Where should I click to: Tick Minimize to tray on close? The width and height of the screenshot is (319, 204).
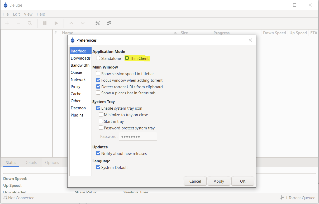tap(101, 115)
